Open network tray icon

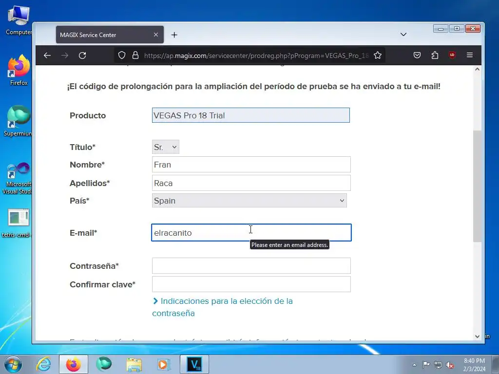coord(438,365)
